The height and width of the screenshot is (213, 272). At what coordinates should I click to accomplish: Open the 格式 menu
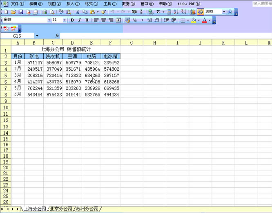[x=91, y=4]
